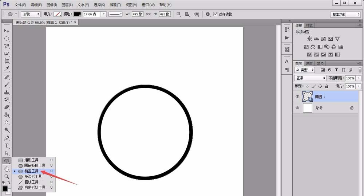The width and height of the screenshot is (364, 196).
Task: Hide the 背景 layer
Action: [297, 108]
